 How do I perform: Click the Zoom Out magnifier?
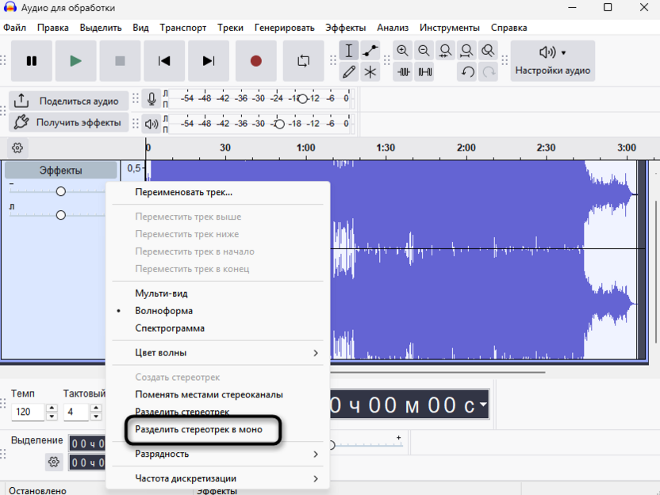tap(424, 51)
